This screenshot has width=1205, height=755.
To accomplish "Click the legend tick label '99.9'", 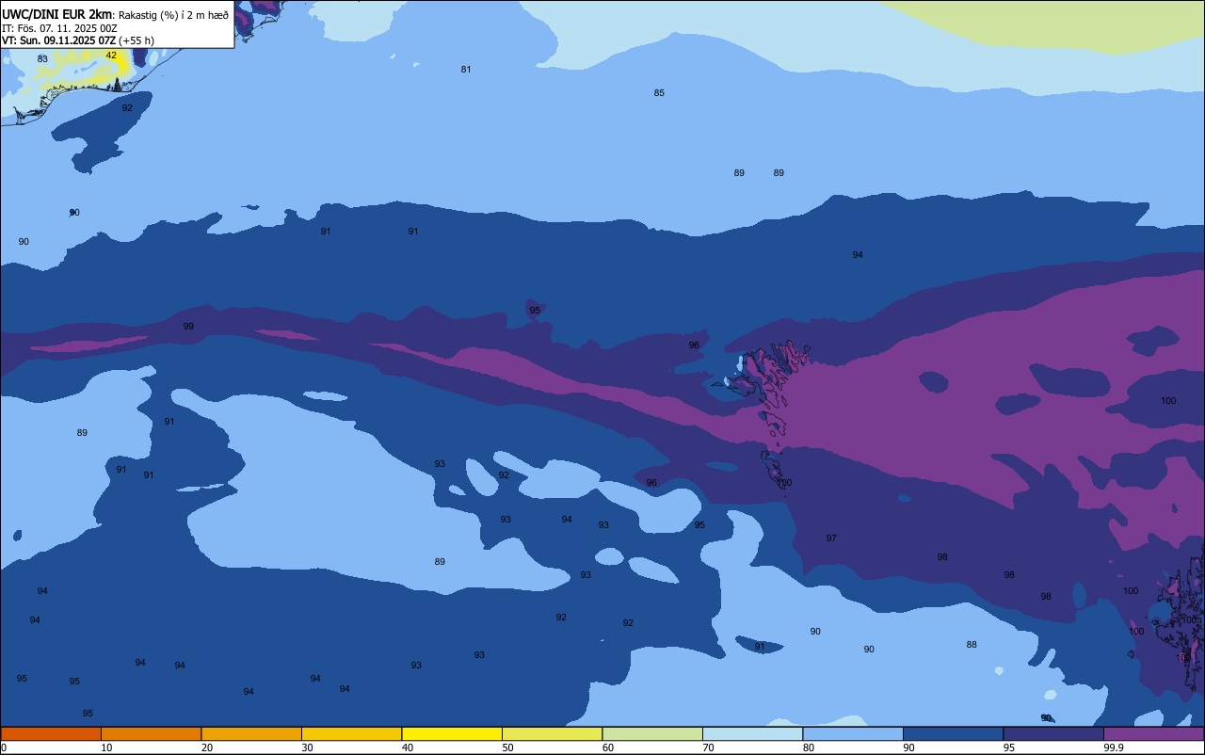I will [1114, 747].
